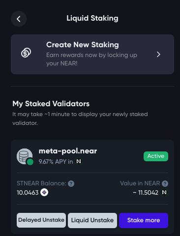180x236 pixels.
Task: Show help for Value in NEAR
Action: (x=165, y=183)
